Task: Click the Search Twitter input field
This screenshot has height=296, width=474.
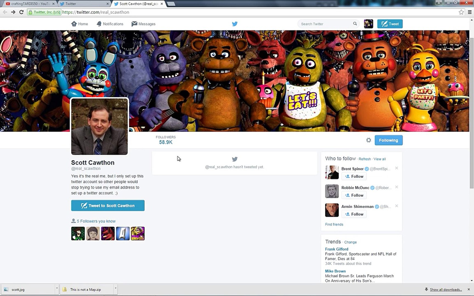Action: (x=325, y=24)
